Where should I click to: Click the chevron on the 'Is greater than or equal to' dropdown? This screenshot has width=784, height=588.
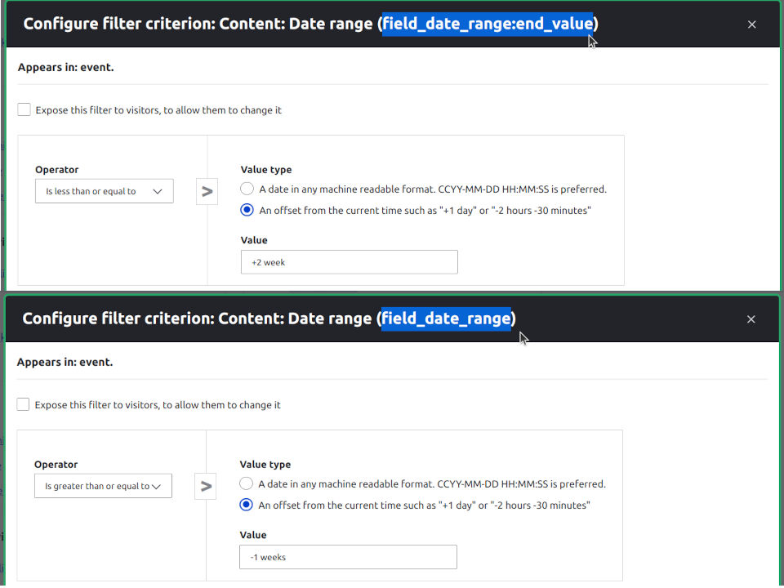click(x=156, y=487)
